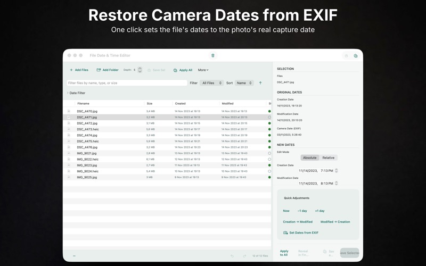Click the Save Selected button
The width and height of the screenshot is (426, 266).
click(350, 253)
